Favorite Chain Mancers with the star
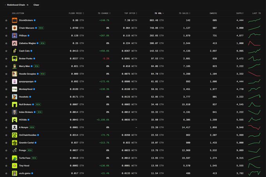The image size is (266, 177). [x=6, y=28]
